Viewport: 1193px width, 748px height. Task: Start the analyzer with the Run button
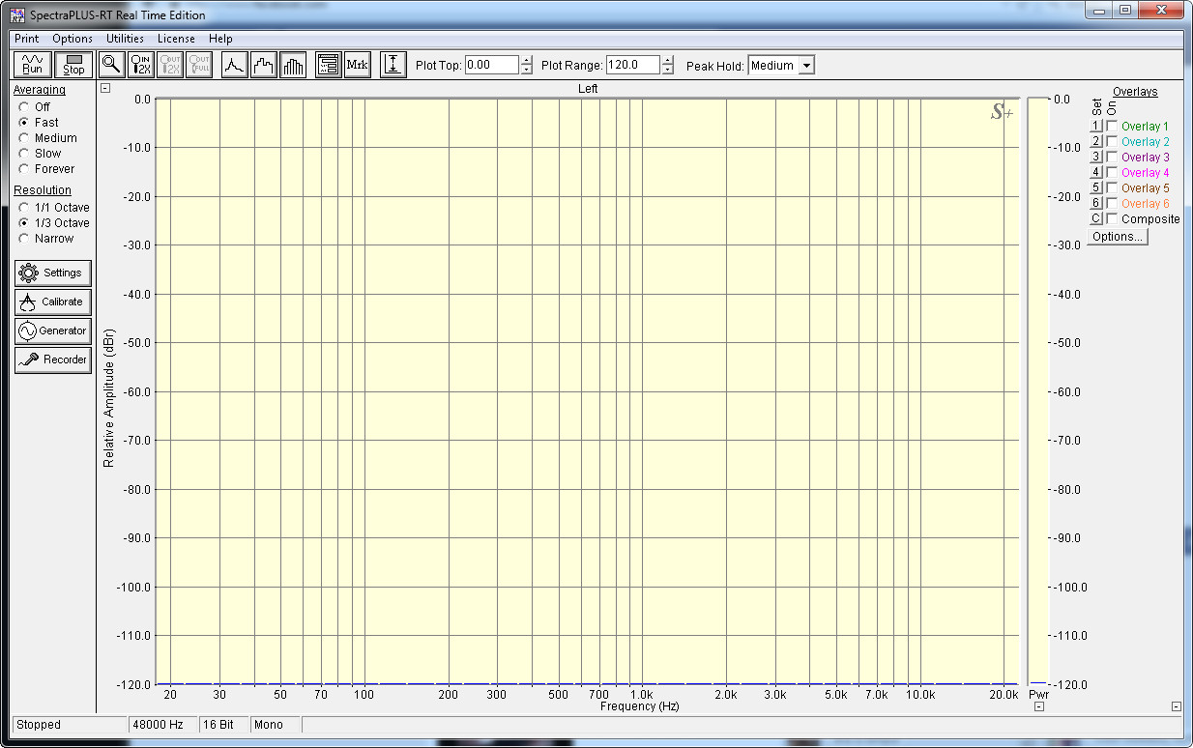[33, 65]
